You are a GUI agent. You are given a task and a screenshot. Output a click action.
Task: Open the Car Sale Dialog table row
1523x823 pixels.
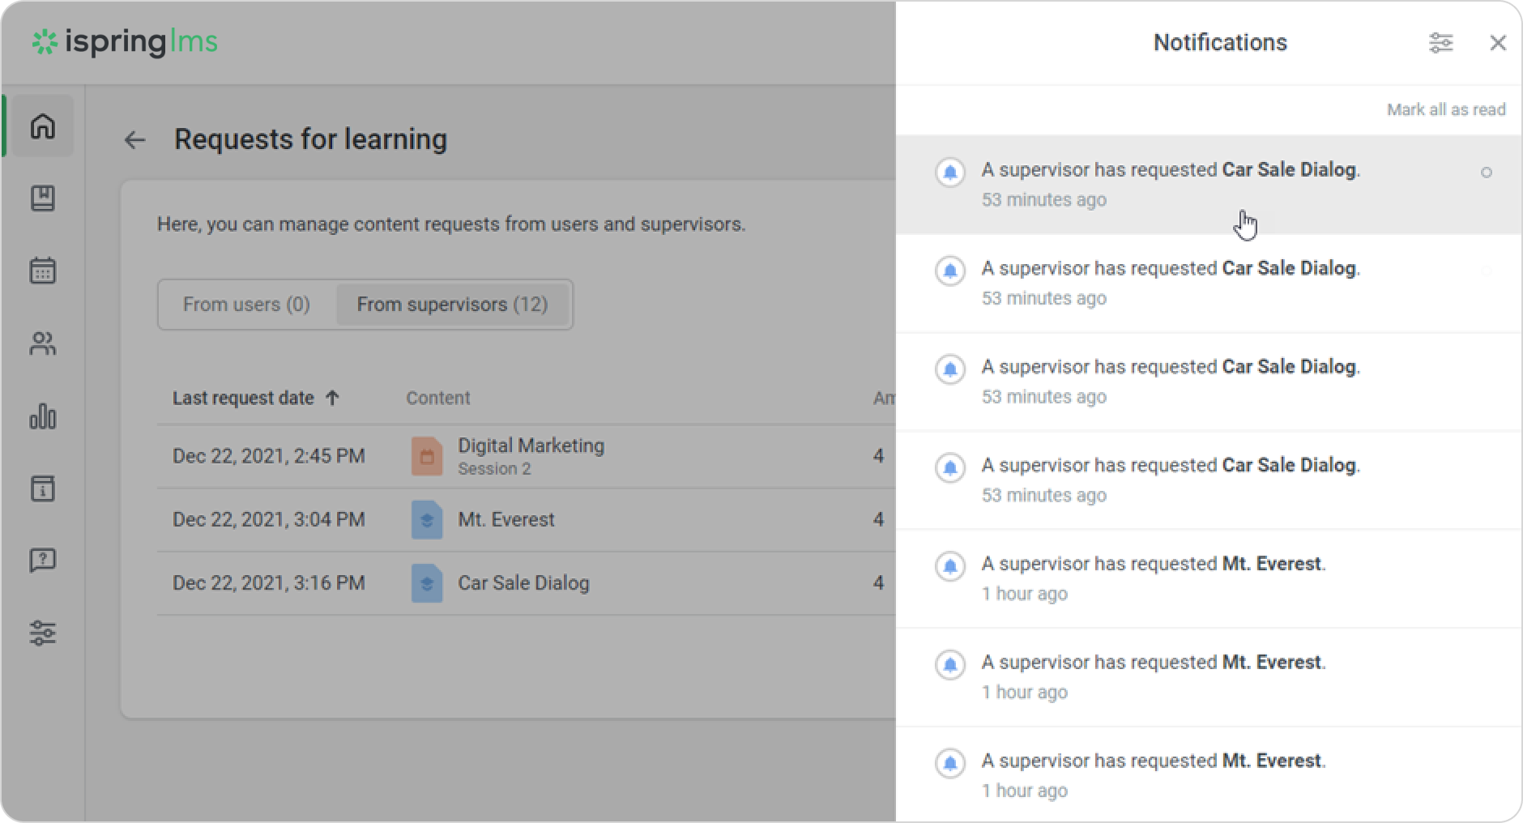coord(523,583)
